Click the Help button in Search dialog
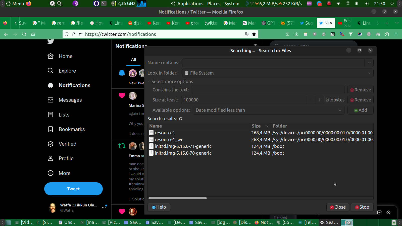 point(159,207)
